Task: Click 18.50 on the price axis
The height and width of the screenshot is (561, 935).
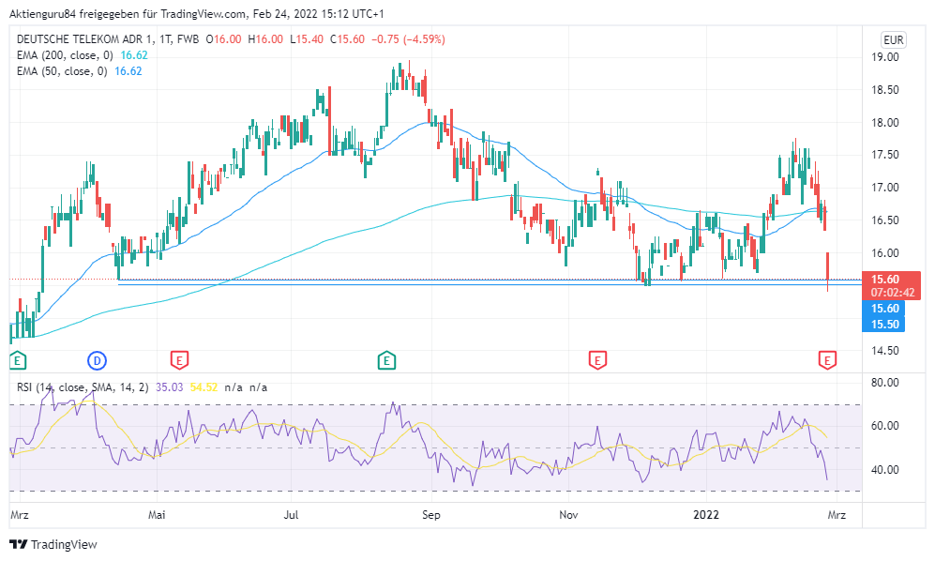Action: coord(885,90)
